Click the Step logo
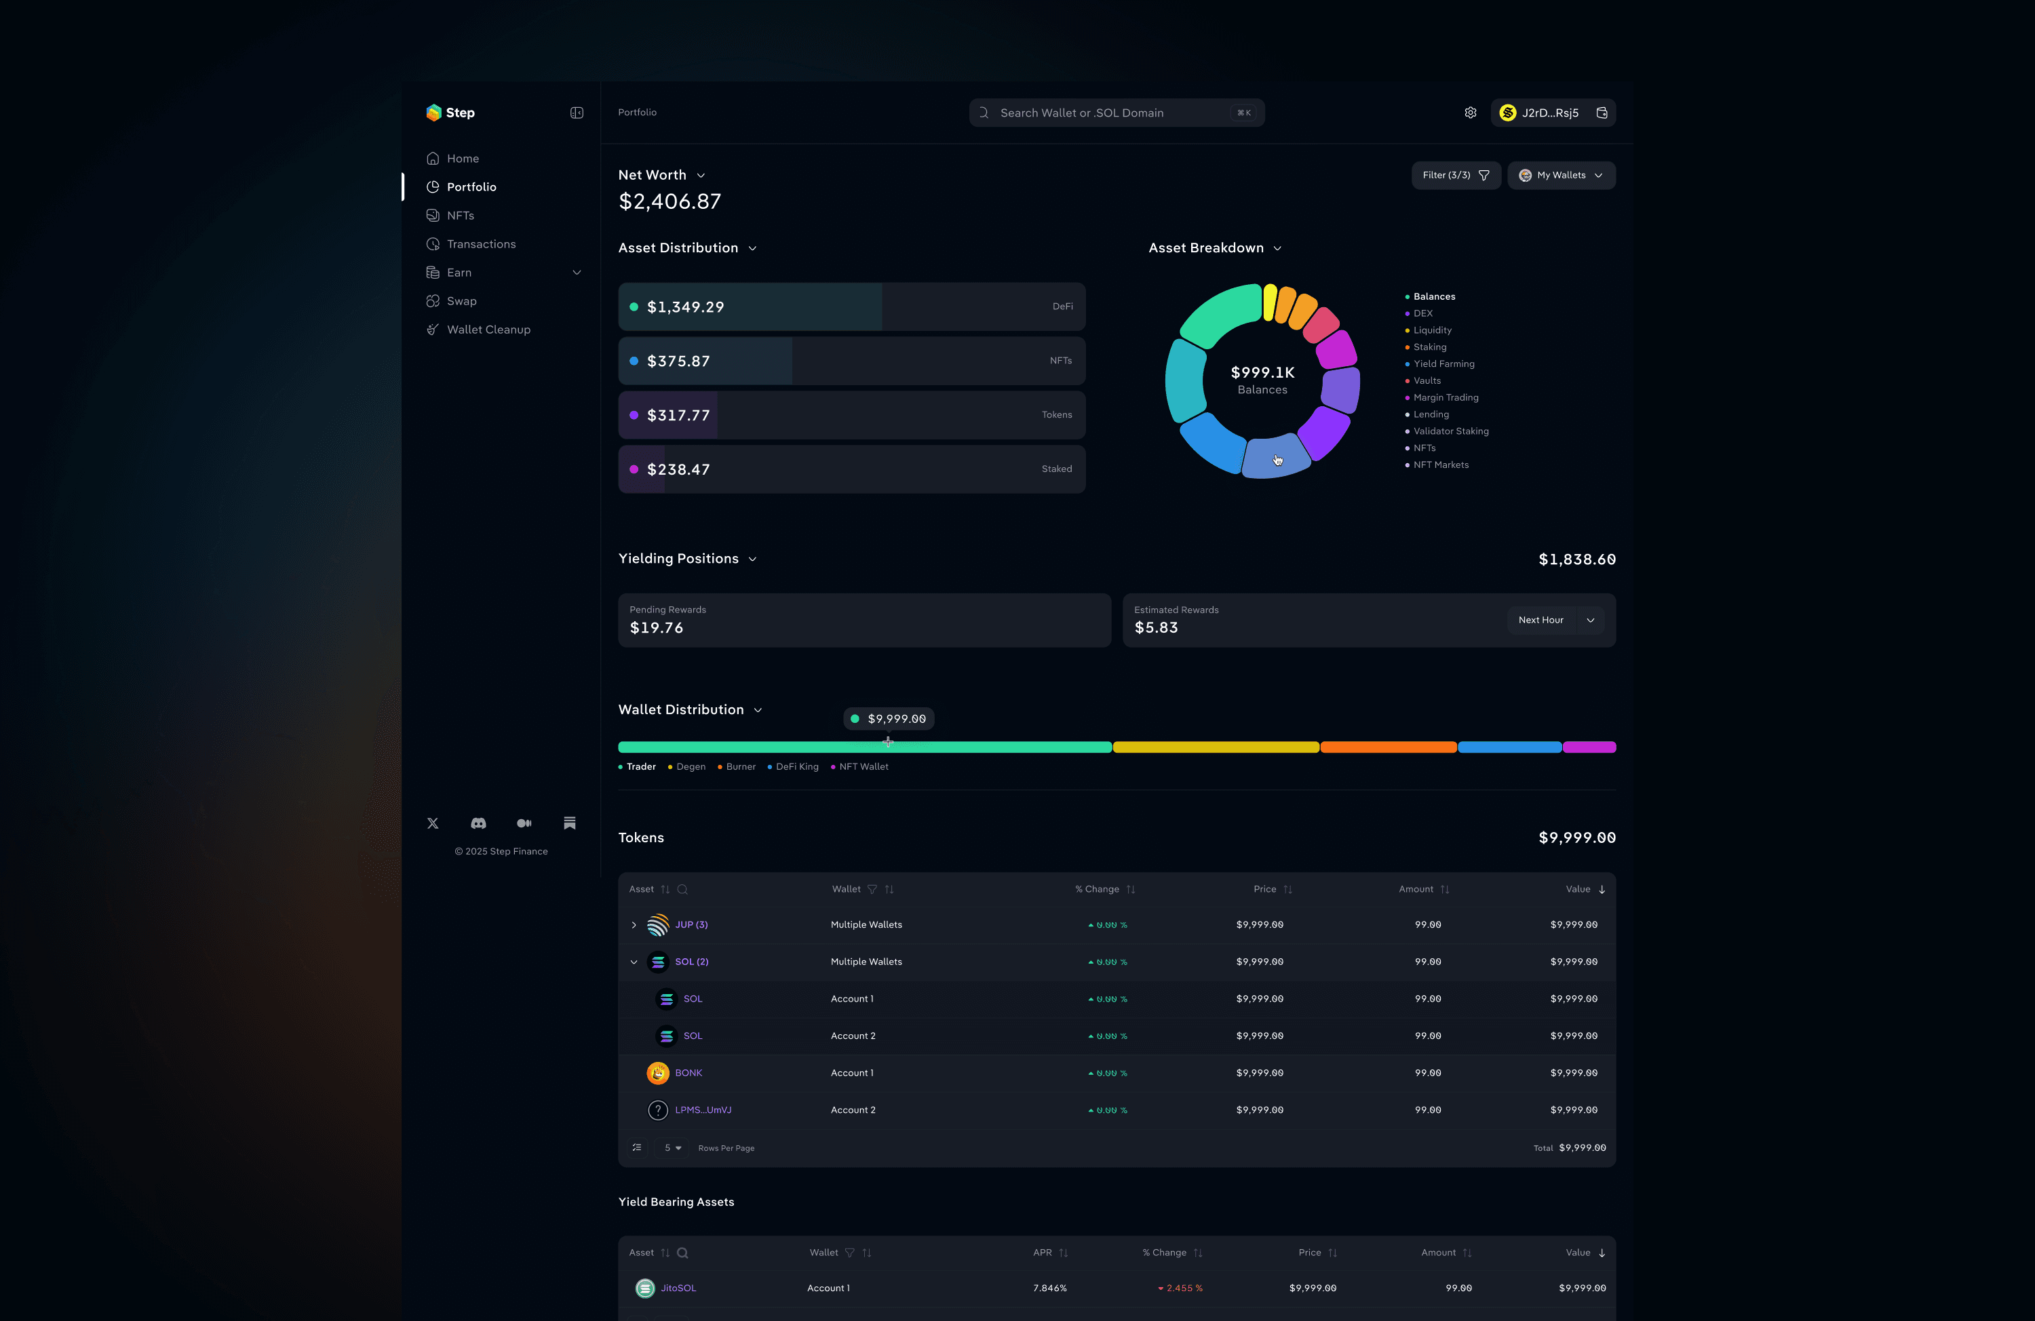Screen dimensions: 2035x1321 point(450,113)
